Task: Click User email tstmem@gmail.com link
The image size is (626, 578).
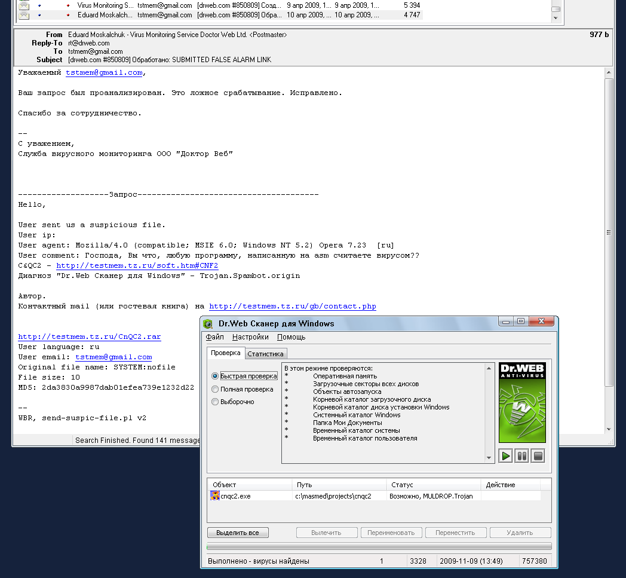Action: (x=113, y=357)
